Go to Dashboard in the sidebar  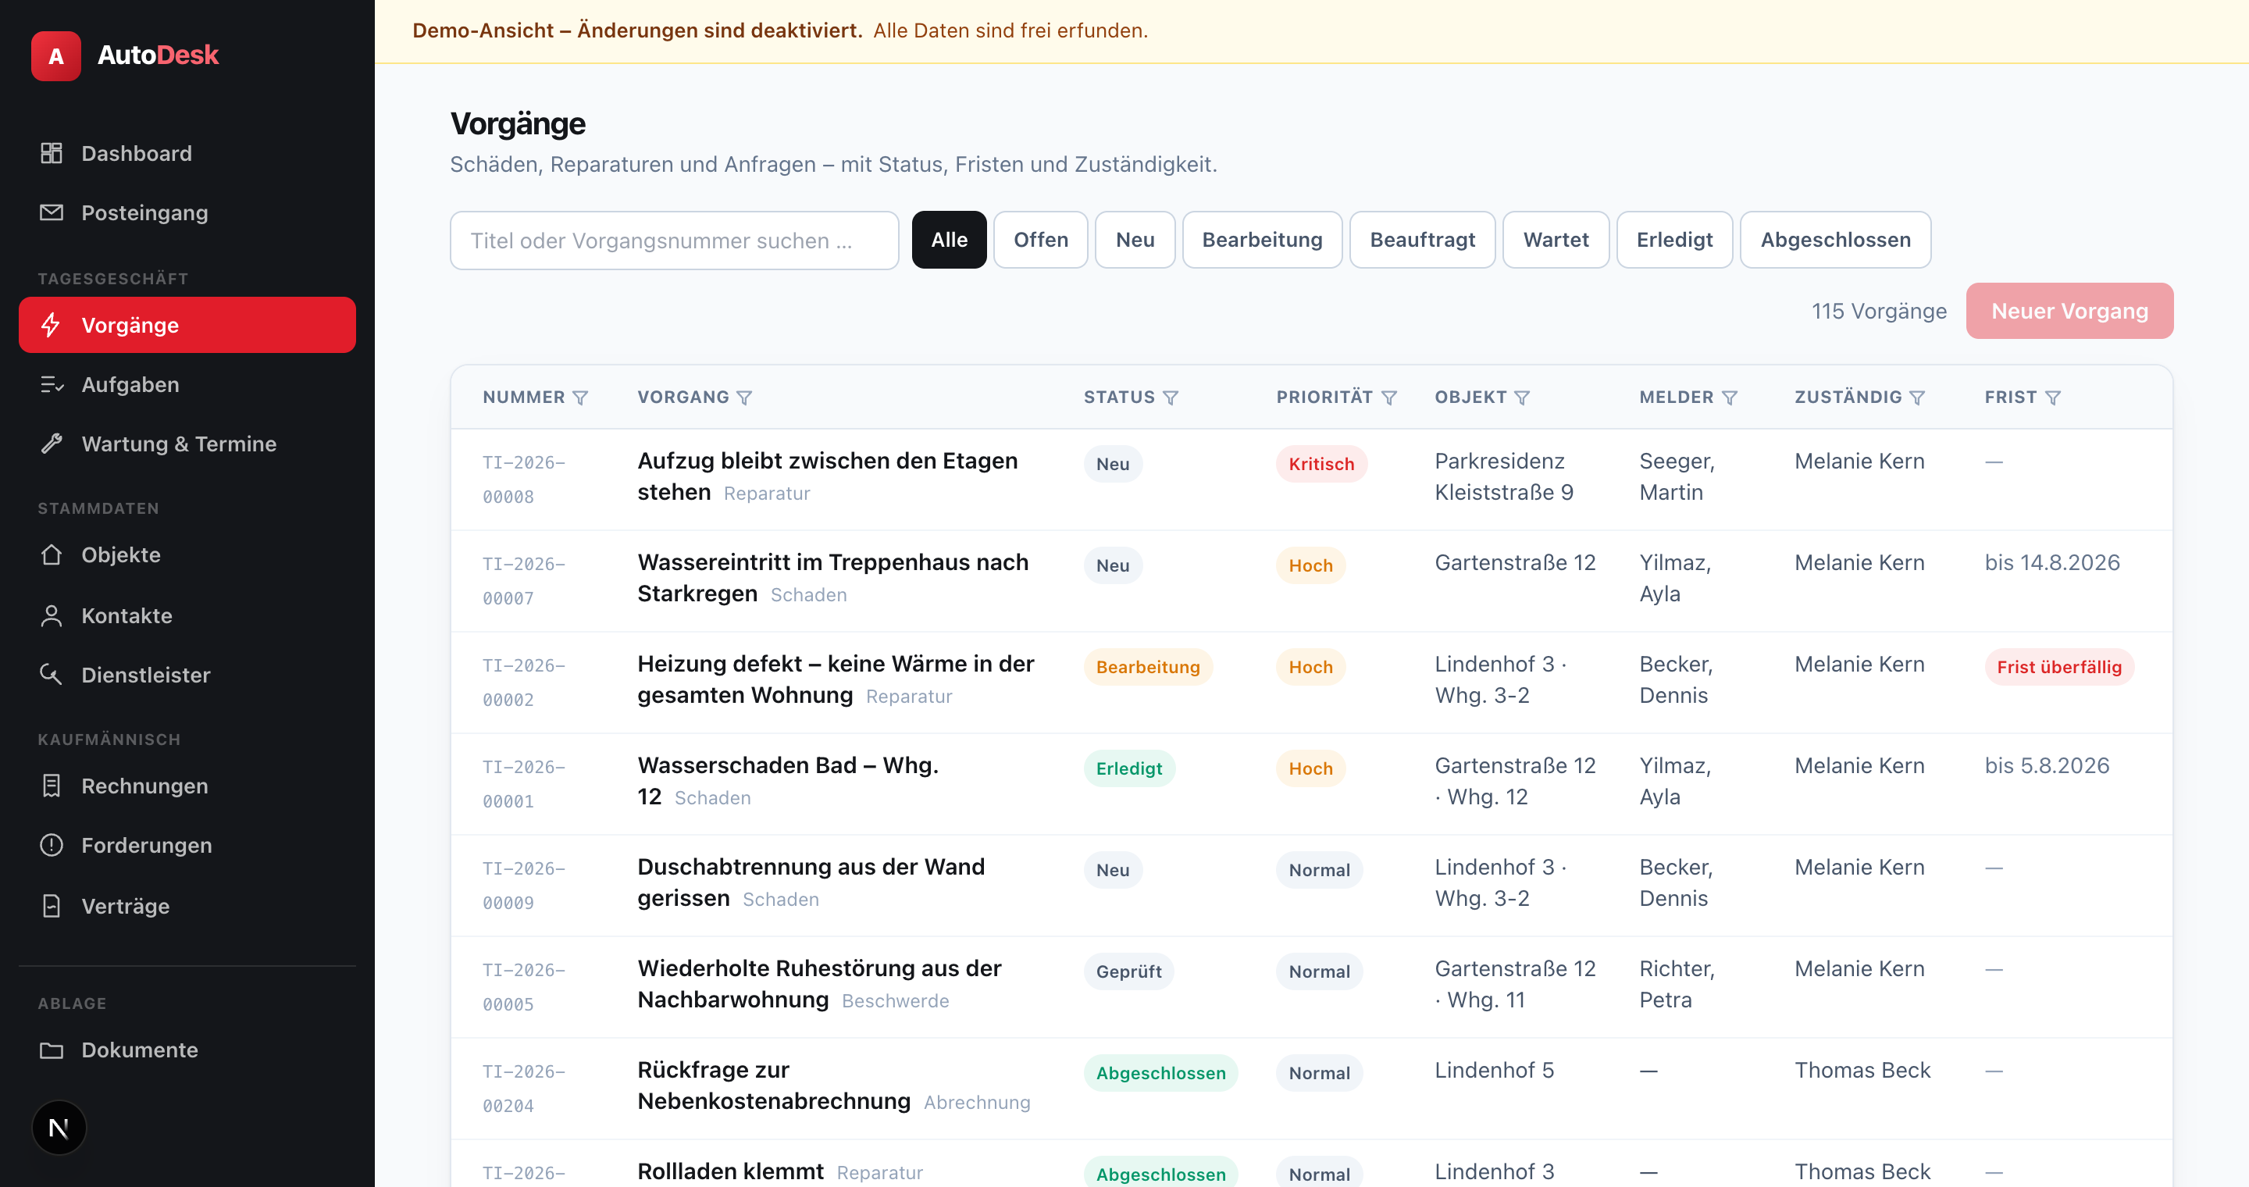click(x=187, y=153)
